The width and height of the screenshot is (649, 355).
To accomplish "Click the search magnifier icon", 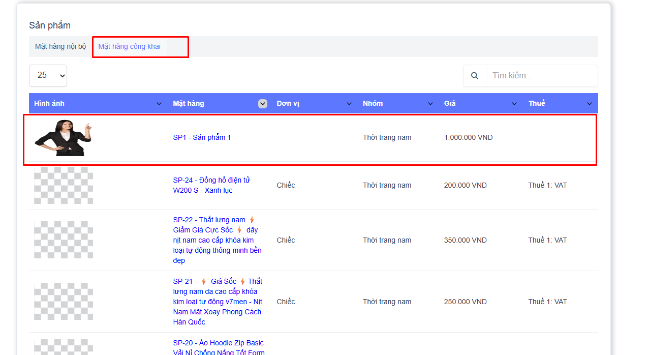I will coord(475,76).
